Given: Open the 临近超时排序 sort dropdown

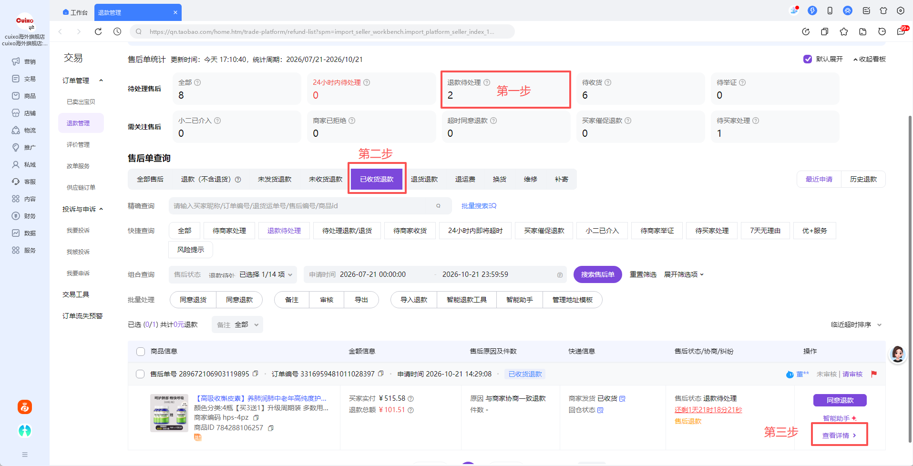Looking at the screenshot, I should tap(856, 324).
